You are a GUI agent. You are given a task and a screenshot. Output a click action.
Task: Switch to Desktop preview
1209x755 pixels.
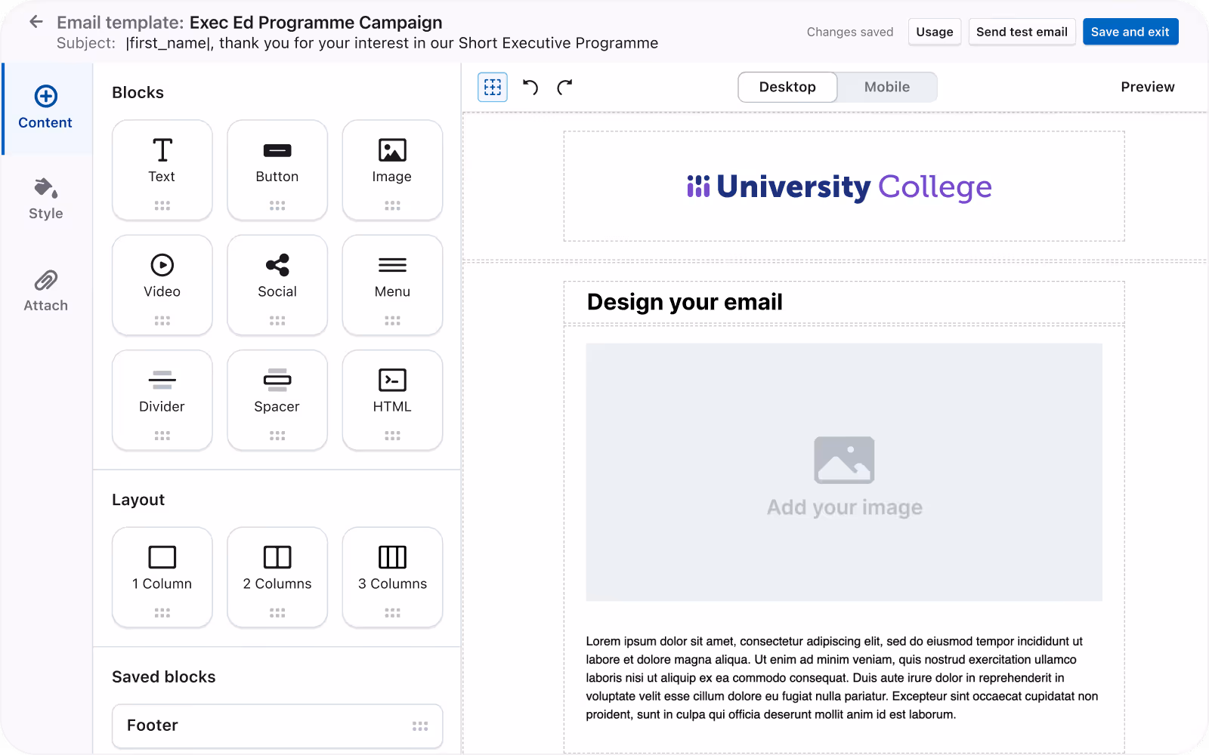[x=787, y=87]
